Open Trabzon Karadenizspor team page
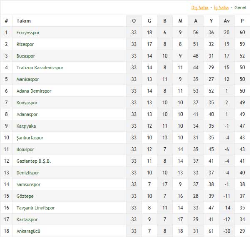251x237 pixels. pyautogui.click(x=40, y=68)
